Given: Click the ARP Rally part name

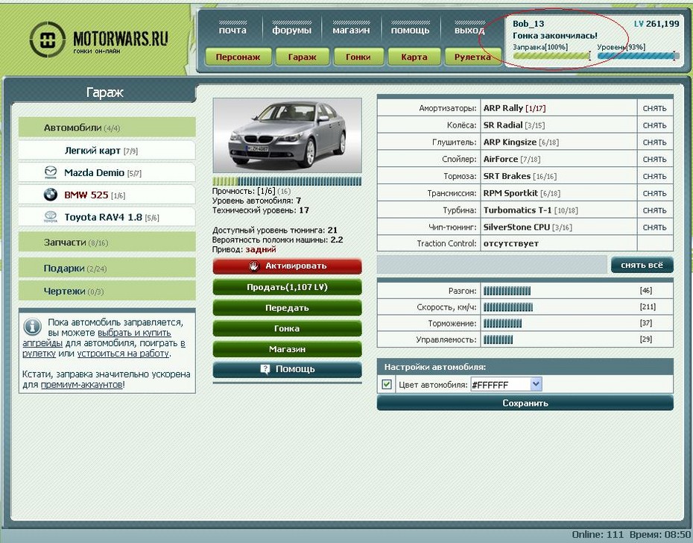Looking at the screenshot, I should pyautogui.click(x=503, y=108).
